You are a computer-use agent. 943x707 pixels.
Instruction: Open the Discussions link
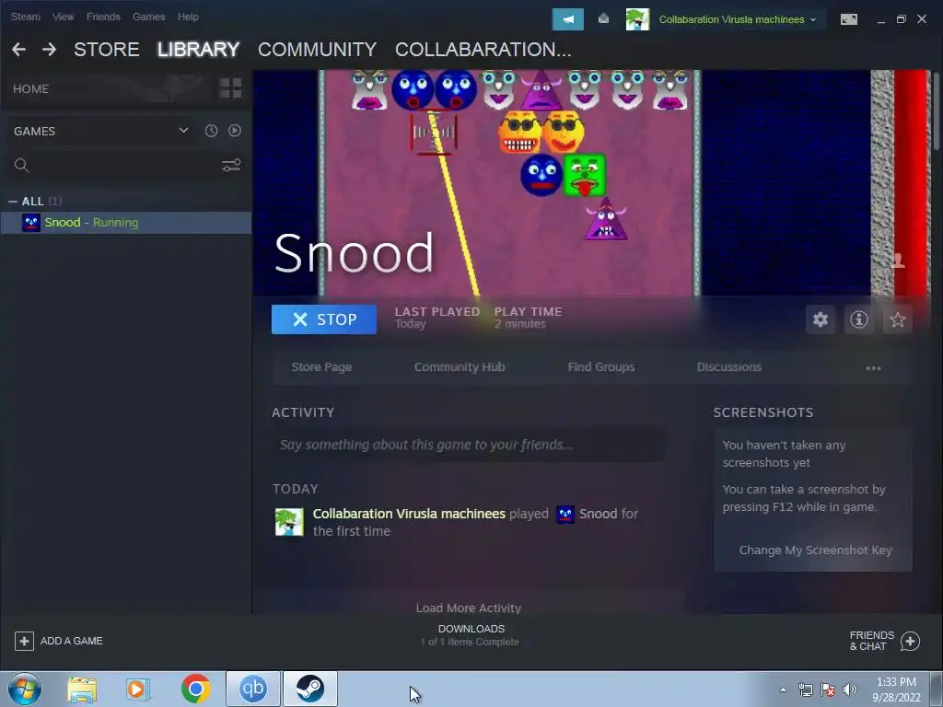[x=729, y=366]
